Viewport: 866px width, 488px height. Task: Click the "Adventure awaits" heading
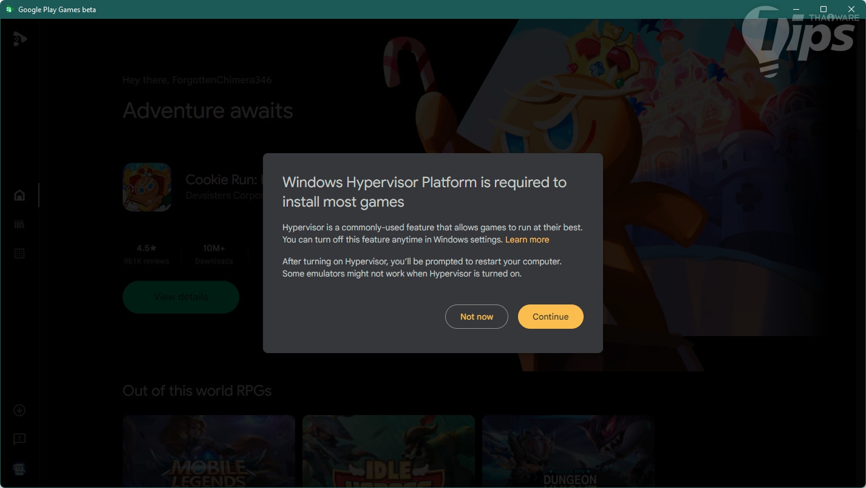208,111
